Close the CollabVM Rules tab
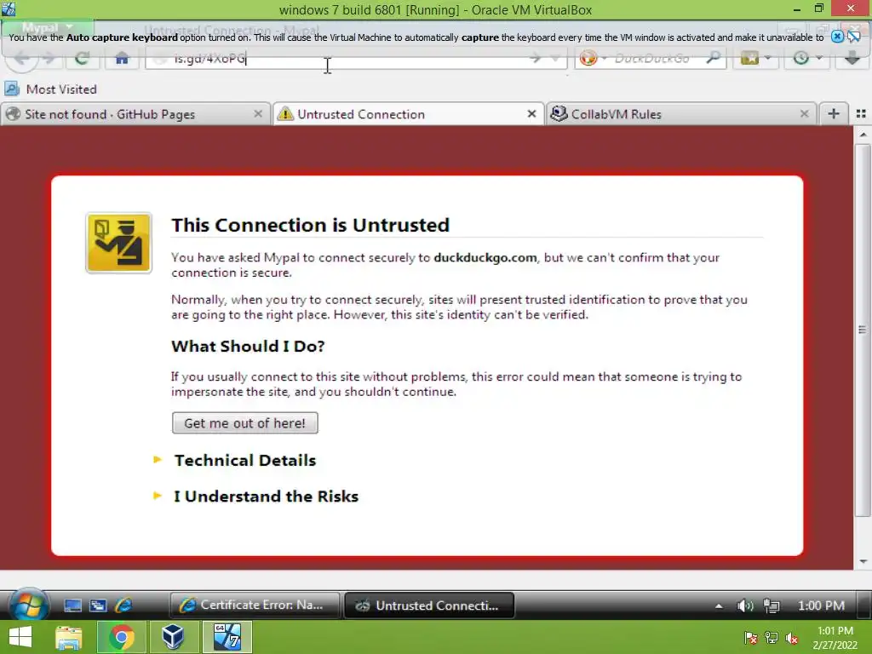 (x=804, y=114)
